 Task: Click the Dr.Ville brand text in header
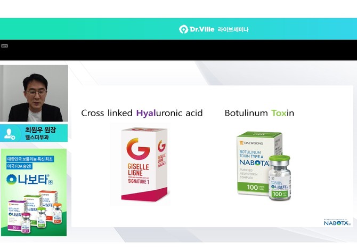pos(202,29)
